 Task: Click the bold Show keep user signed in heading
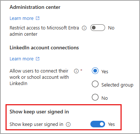coord(39,112)
